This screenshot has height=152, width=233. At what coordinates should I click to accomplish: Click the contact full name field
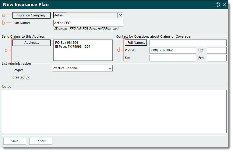tap(188, 43)
